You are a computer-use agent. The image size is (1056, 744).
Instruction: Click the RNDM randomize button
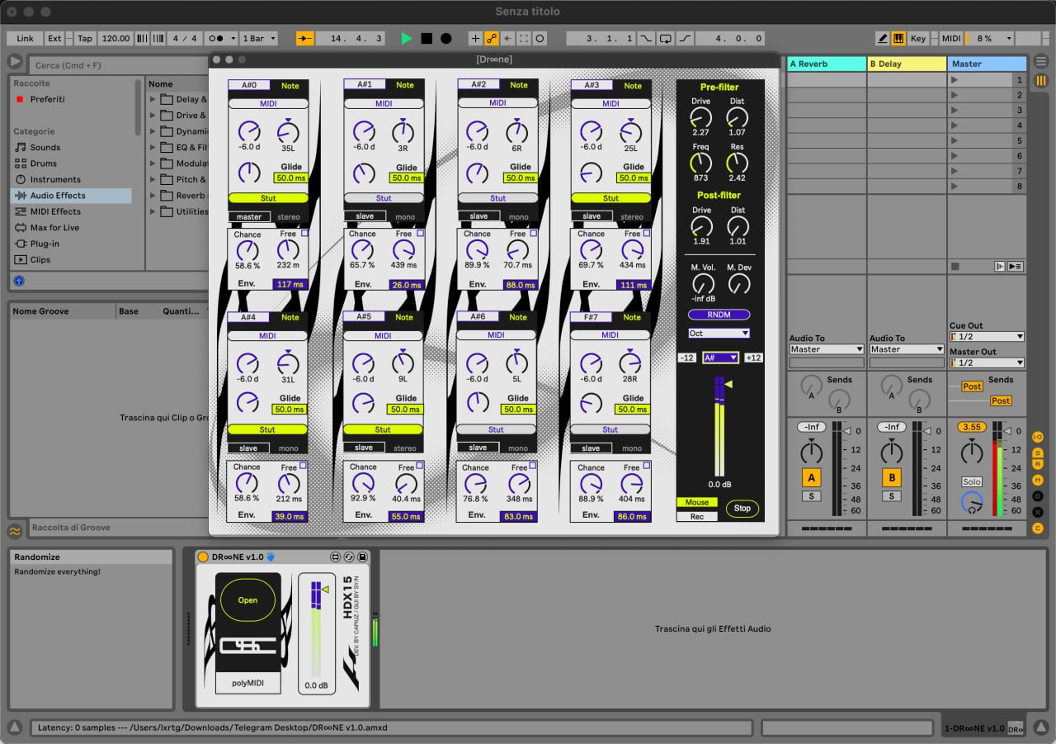click(719, 315)
